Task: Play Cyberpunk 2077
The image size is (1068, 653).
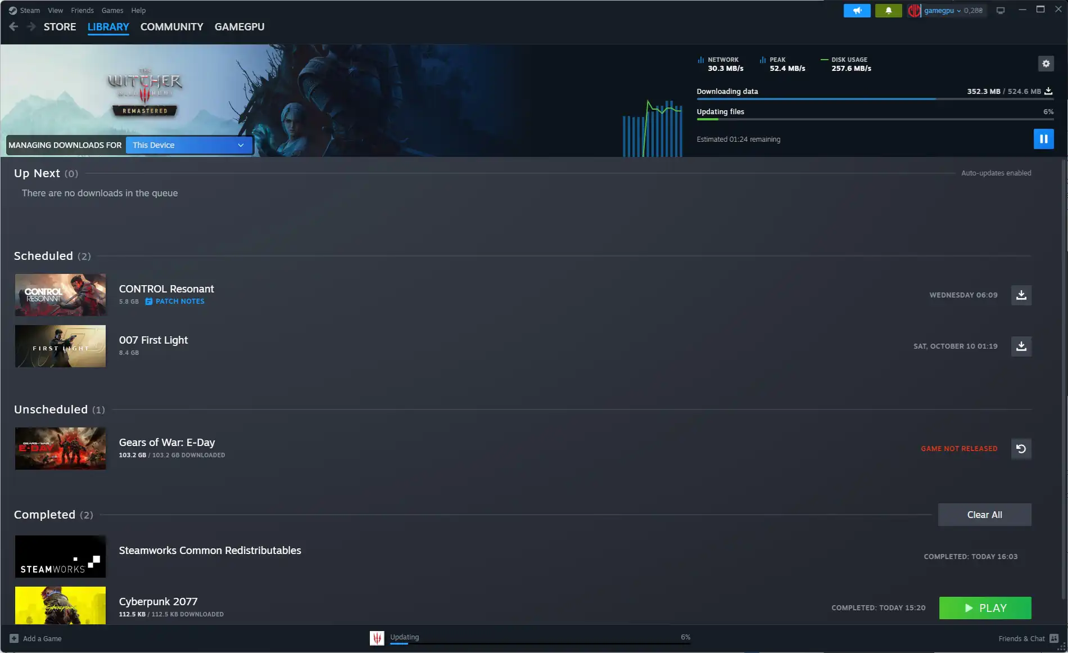Action: pos(985,608)
